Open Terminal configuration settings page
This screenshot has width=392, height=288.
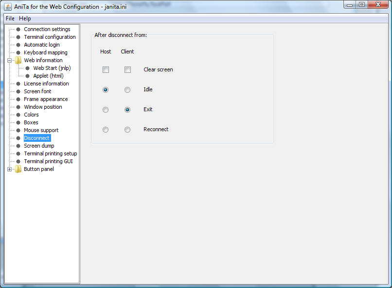[50, 37]
